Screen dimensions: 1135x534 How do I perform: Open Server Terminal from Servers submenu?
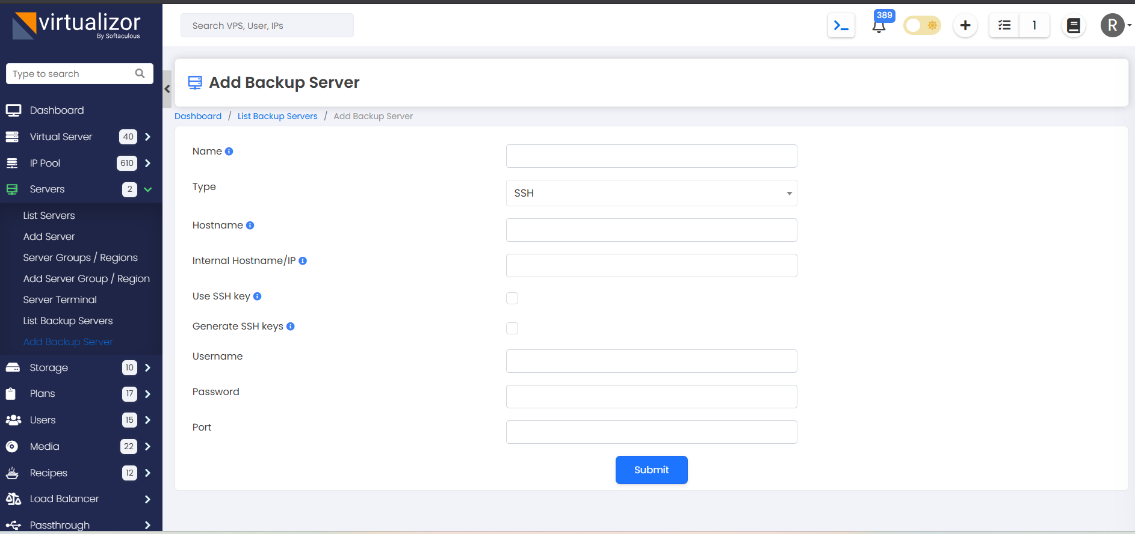tap(60, 300)
